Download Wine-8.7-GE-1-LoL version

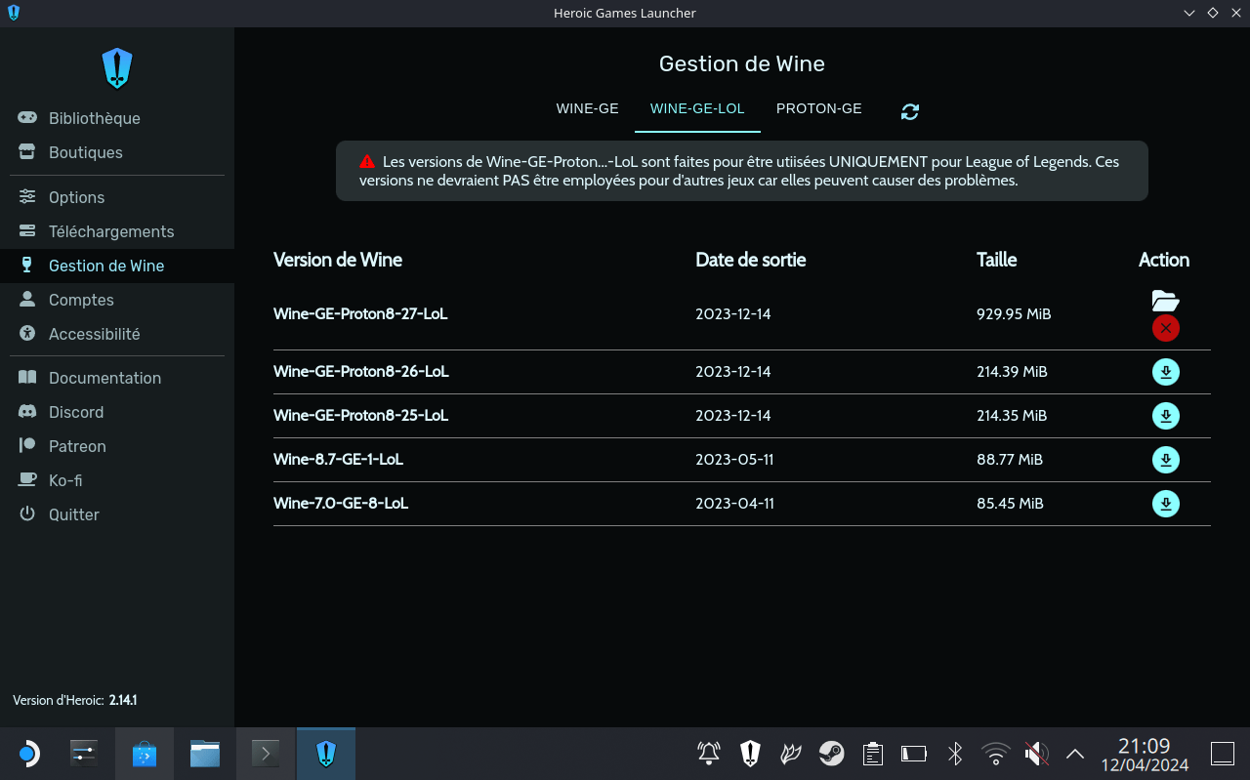coord(1166,460)
